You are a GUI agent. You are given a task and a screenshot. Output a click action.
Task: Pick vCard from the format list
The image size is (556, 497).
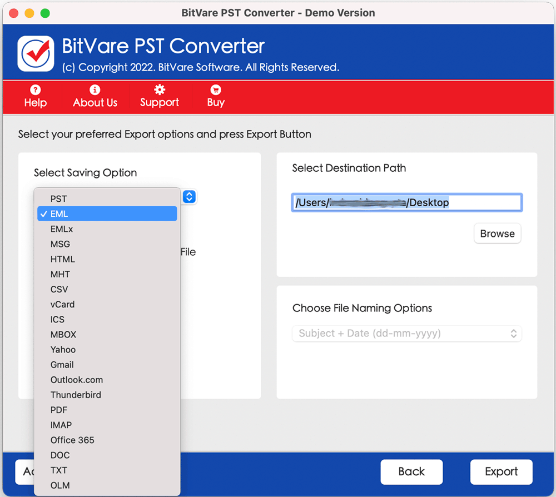click(62, 305)
